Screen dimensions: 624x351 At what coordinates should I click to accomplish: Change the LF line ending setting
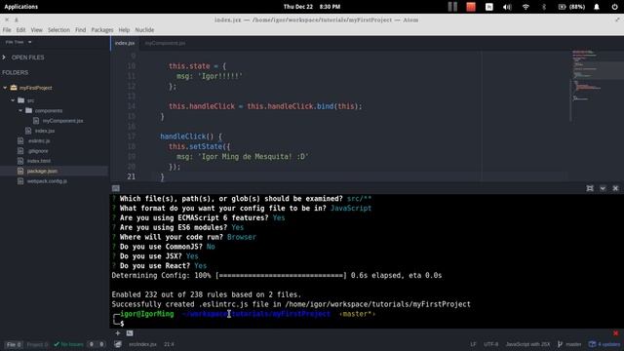473,344
